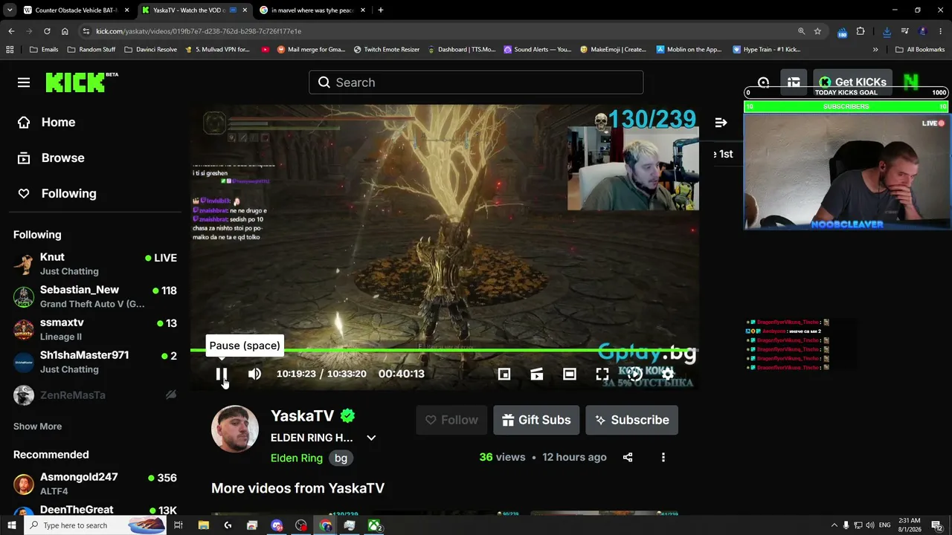This screenshot has width=952, height=535.
Task: Click the Kick search field
Action: pyautogui.click(x=476, y=82)
